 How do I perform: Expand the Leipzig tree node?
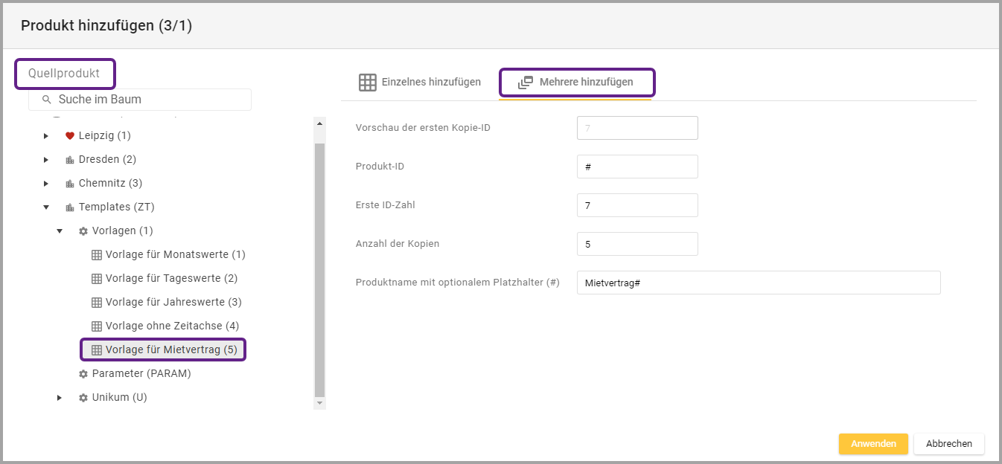tap(46, 136)
